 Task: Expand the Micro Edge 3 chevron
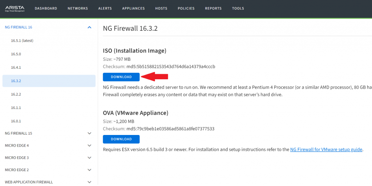[x=89, y=158]
